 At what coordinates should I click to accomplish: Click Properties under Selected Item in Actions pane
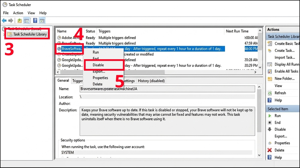click(279, 143)
